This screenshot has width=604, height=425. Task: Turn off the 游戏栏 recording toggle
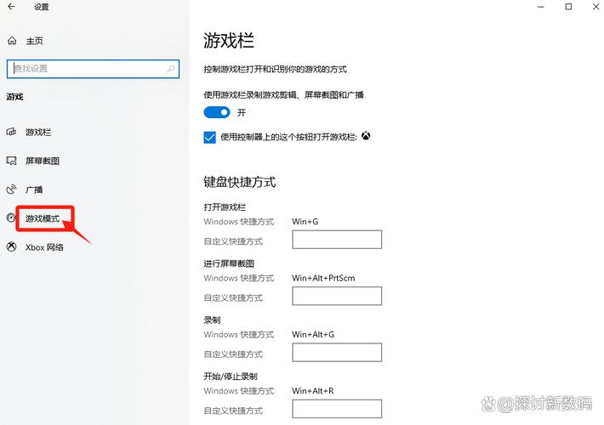pyautogui.click(x=217, y=112)
